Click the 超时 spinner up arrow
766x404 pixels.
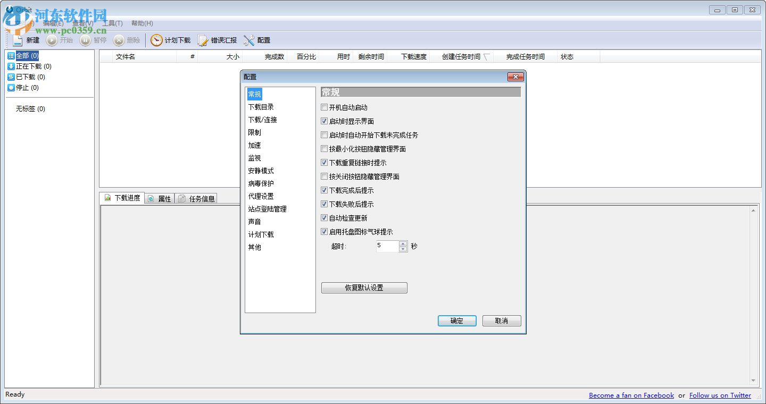pyautogui.click(x=403, y=243)
